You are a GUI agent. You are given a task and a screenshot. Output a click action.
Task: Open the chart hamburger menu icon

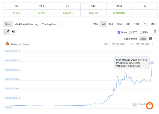151,38
